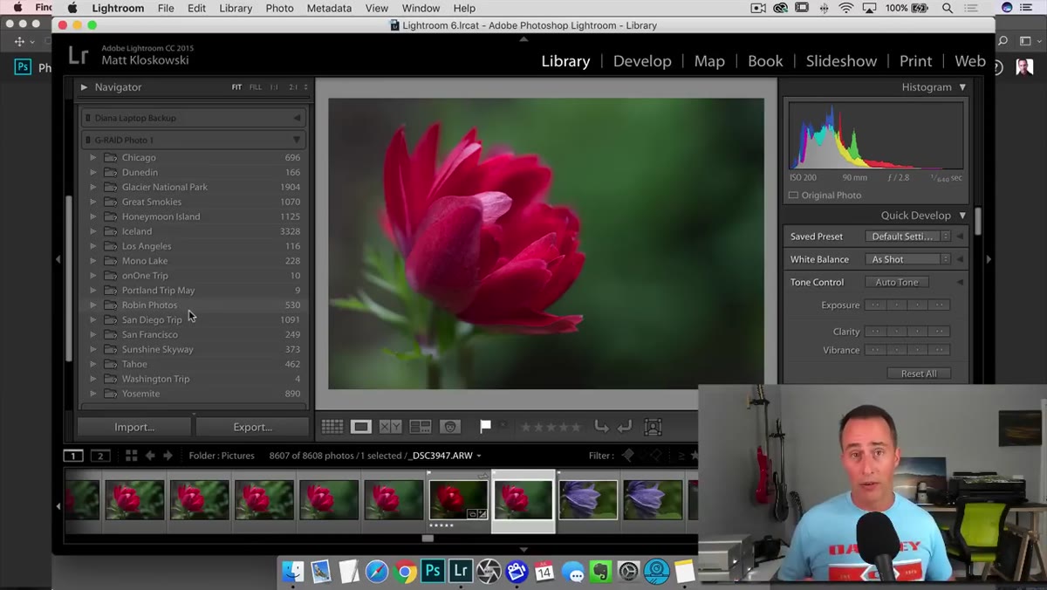Open Photoshop from the Dock
This screenshot has height=590, width=1047.
(432, 572)
